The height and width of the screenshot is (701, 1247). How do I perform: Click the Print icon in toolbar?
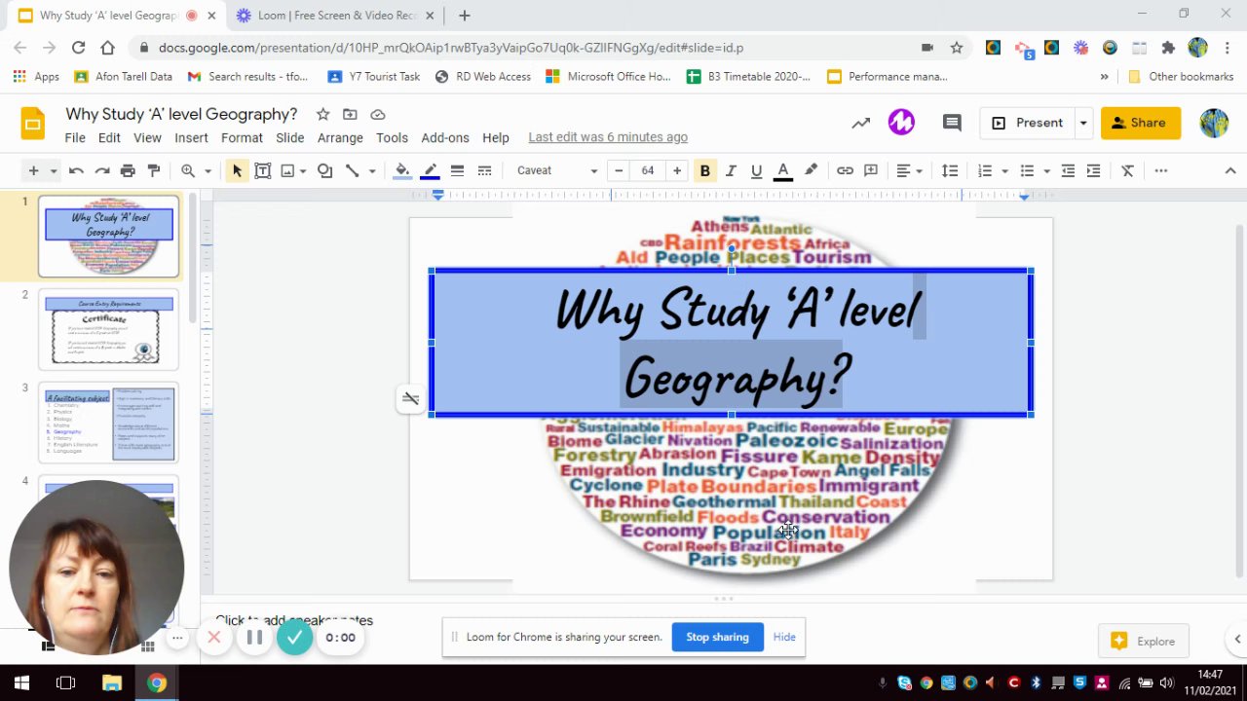128,170
